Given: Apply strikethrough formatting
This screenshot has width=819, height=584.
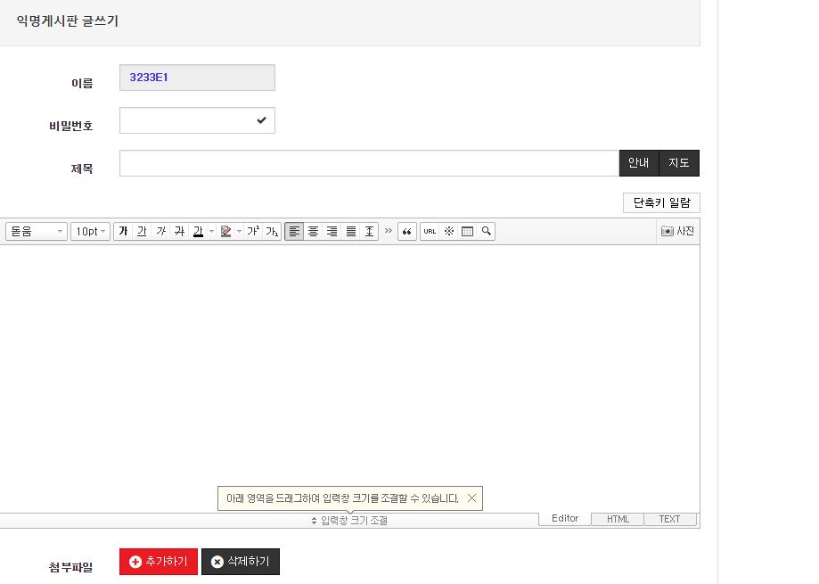Looking at the screenshot, I should click(x=179, y=232).
